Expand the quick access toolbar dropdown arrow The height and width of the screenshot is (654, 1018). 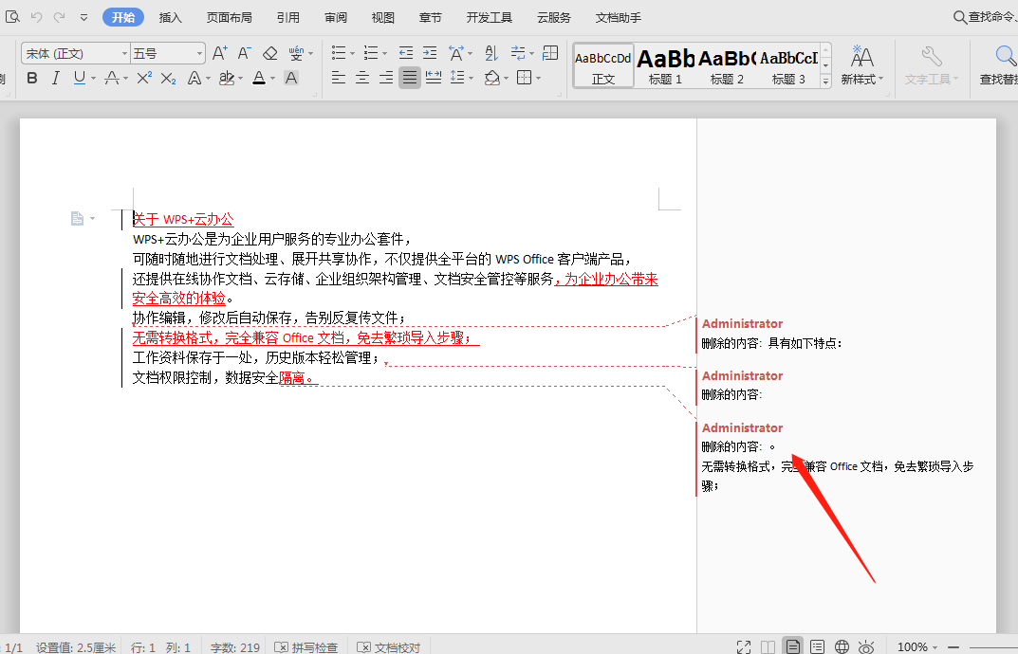83,17
